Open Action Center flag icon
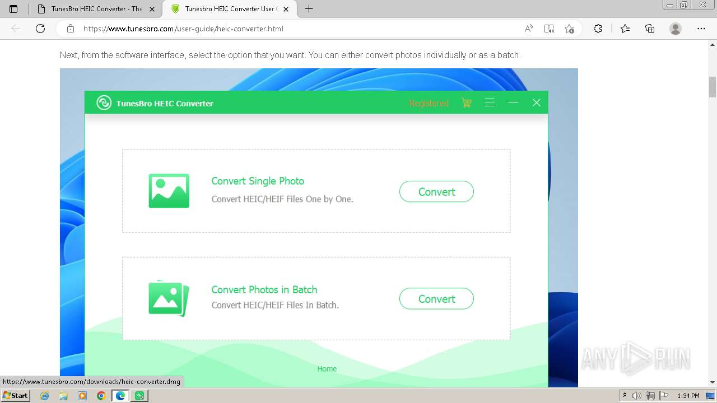Image resolution: width=717 pixels, height=403 pixels. point(663,396)
